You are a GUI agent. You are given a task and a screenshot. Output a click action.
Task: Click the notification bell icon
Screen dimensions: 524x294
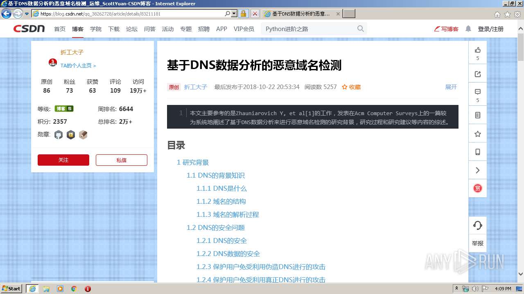[468, 29]
